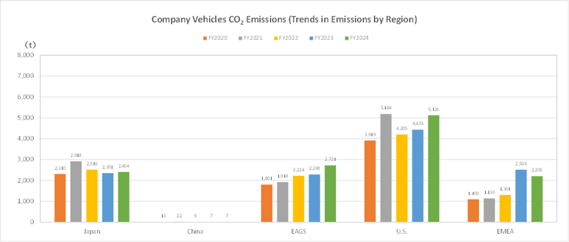Click the green FY2024 bar for EAGS
Screen dimensions: 569x242
tap(330, 194)
